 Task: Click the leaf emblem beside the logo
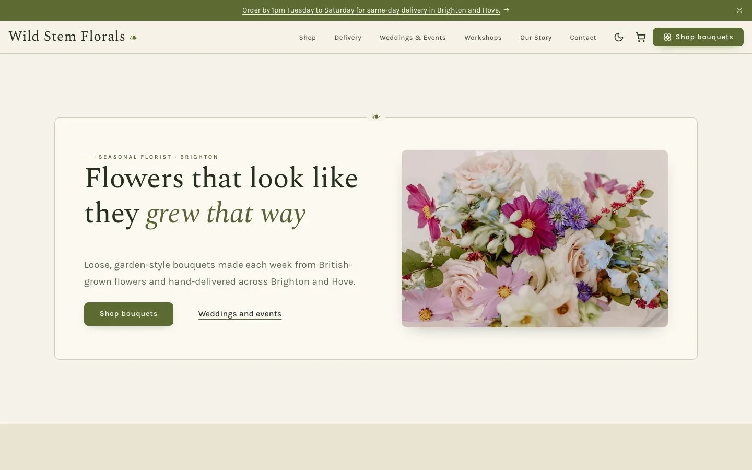click(134, 37)
